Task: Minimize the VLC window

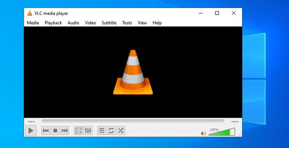Action: tap(201, 13)
